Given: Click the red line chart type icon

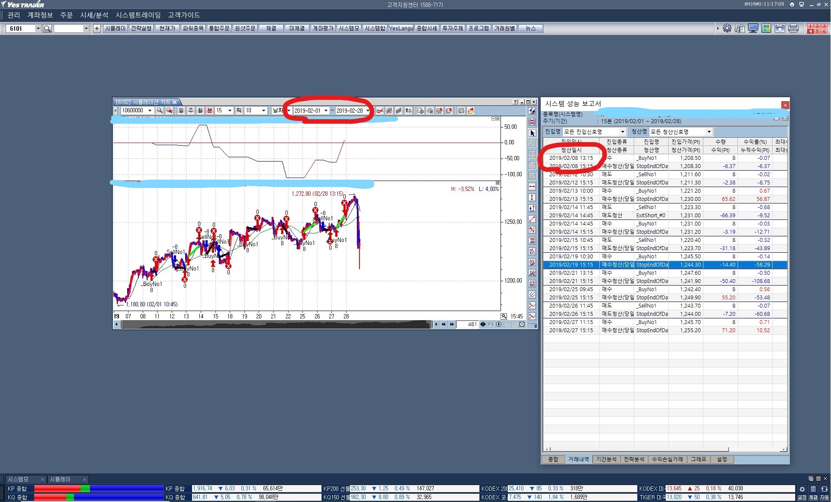Looking at the screenshot, I should click(x=380, y=111).
